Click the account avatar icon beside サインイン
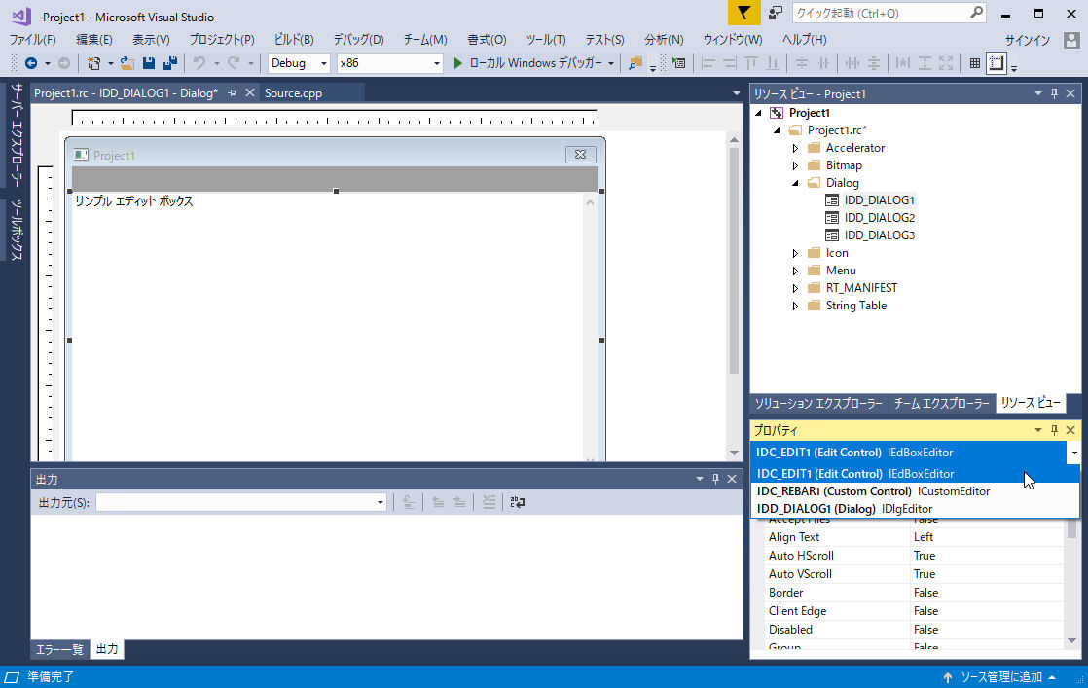1088x688 pixels. point(1071,40)
